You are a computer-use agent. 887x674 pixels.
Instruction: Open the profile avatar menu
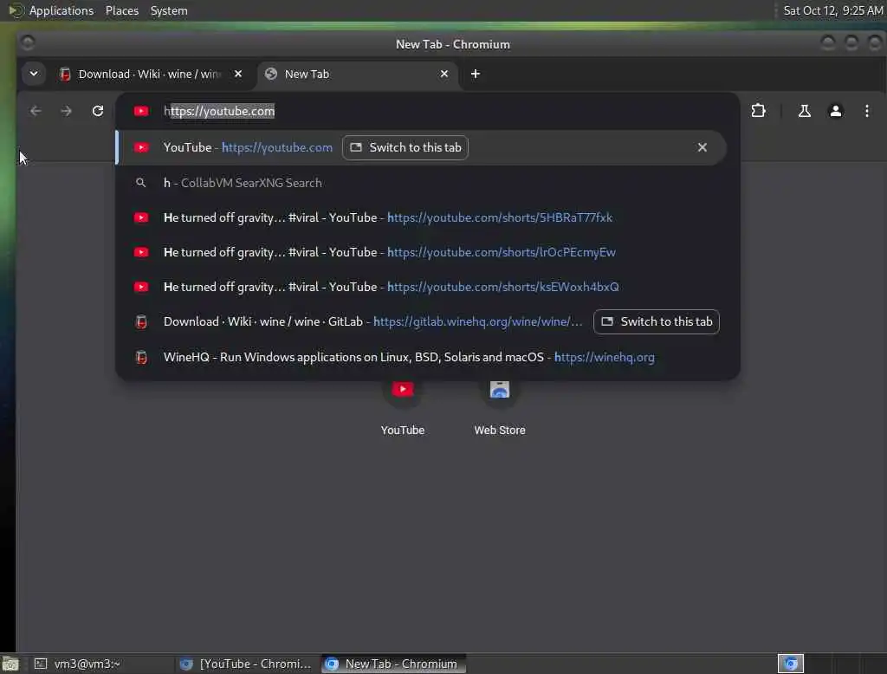click(835, 111)
